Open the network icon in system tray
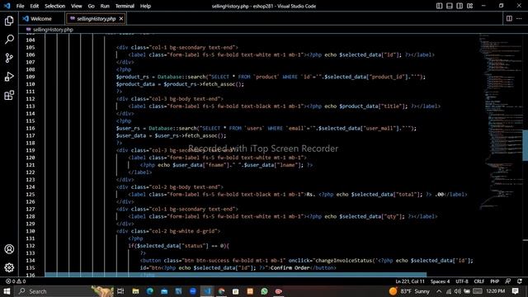 449,291
